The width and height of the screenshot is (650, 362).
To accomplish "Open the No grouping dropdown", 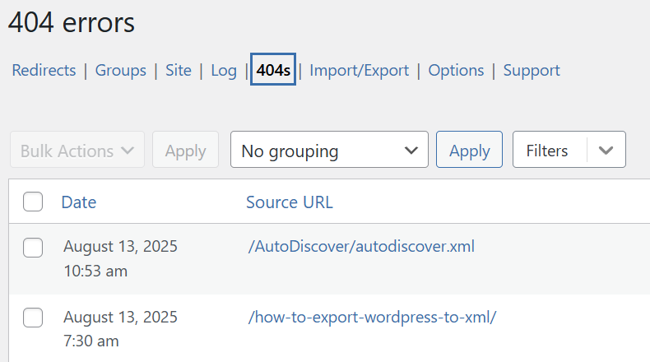I will pyautogui.click(x=329, y=151).
